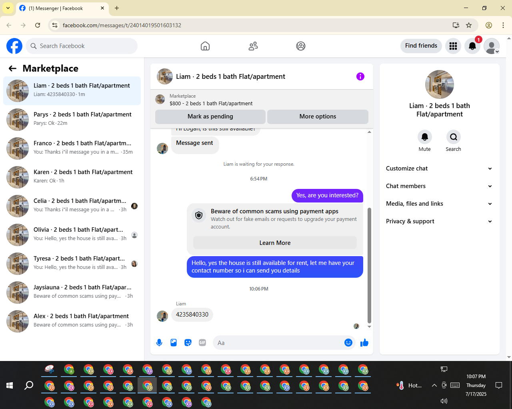Image resolution: width=512 pixels, height=409 pixels.
Task: Open the account profile avatar menu
Action: point(492,46)
